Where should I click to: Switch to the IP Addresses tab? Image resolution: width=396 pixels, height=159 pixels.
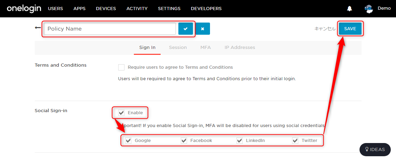click(x=240, y=47)
